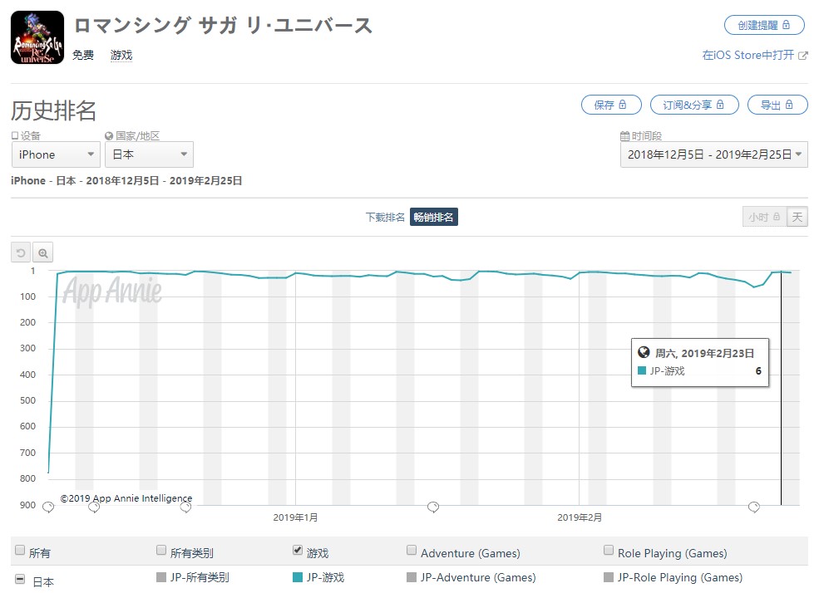
Task: Click the JP-所有类别 gray swatch
Action: [x=161, y=577]
